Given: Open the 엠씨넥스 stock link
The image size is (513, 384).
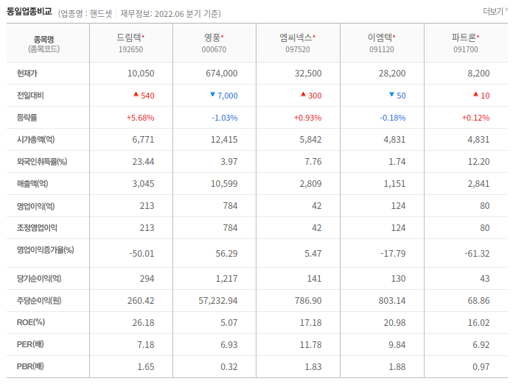Looking at the screenshot, I should point(296,38).
